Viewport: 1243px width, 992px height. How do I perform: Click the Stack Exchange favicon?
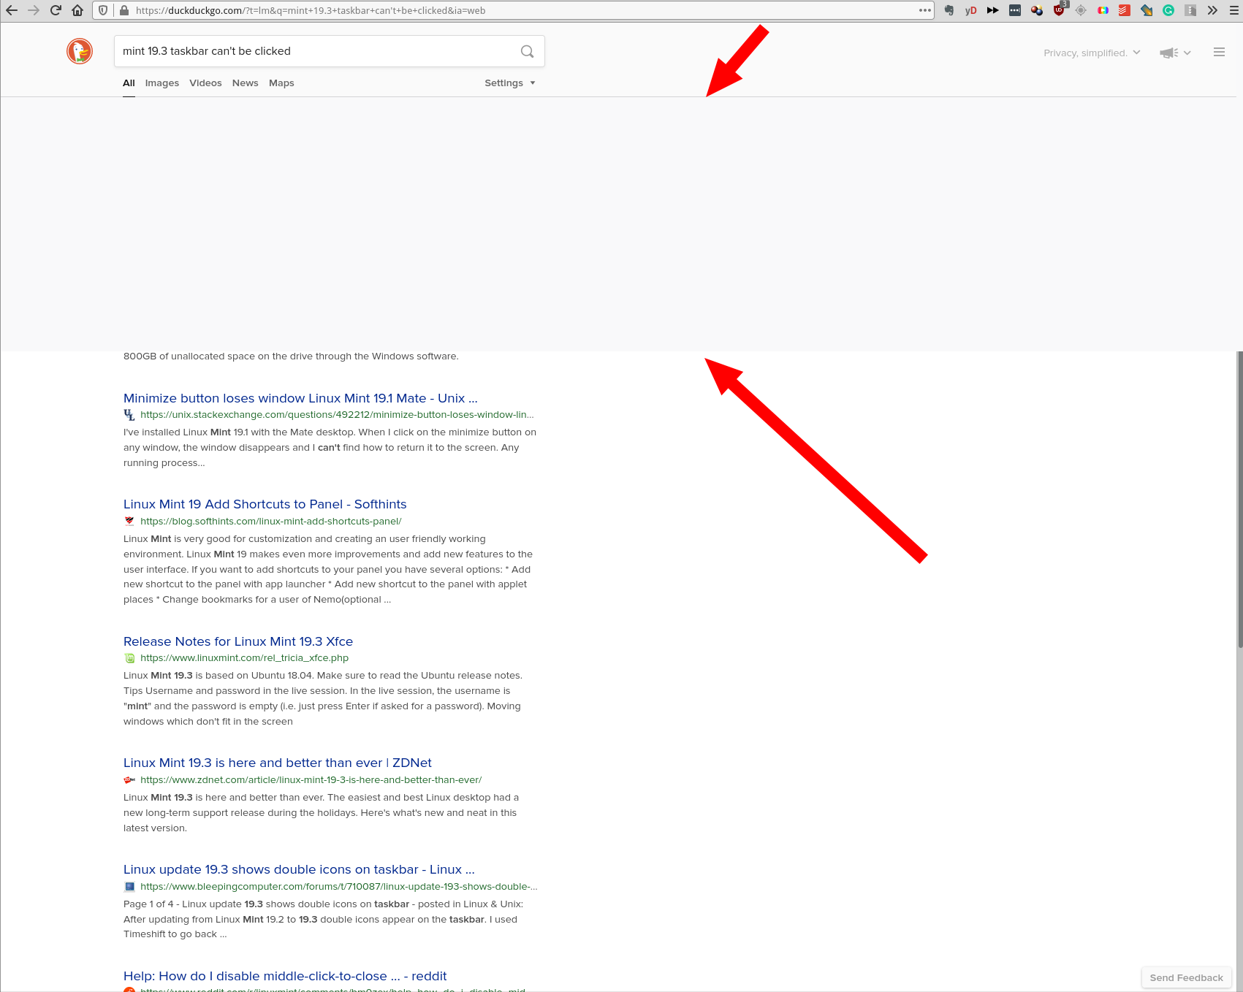(129, 415)
